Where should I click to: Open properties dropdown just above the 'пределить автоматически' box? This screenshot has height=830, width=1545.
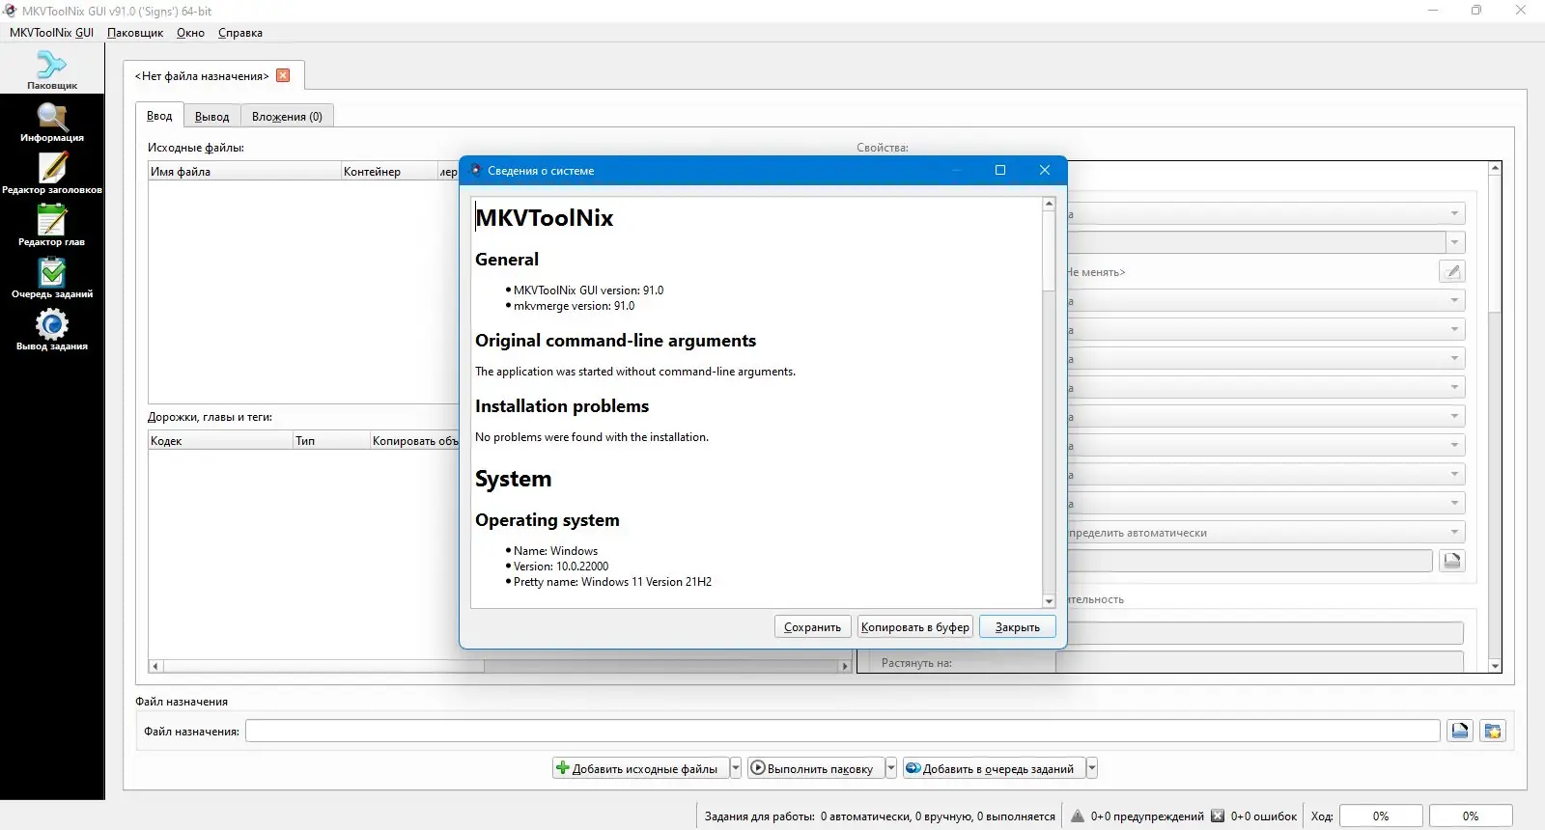1265,503
